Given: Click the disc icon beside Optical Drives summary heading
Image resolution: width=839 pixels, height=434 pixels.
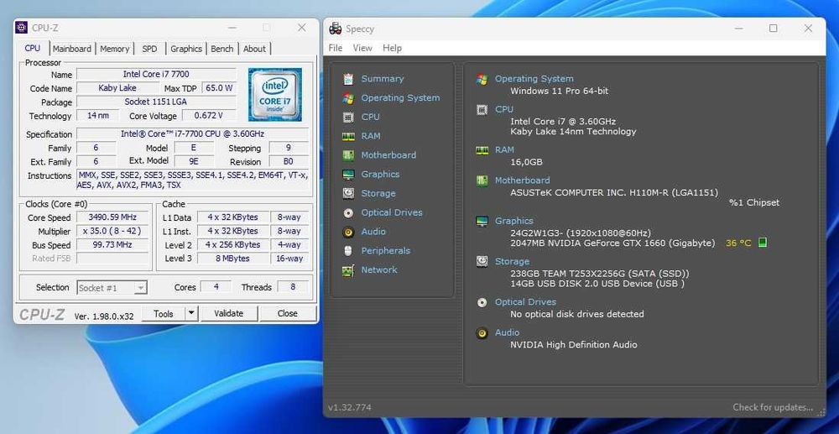Looking at the screenshot, I should click(x=482, y=302).
